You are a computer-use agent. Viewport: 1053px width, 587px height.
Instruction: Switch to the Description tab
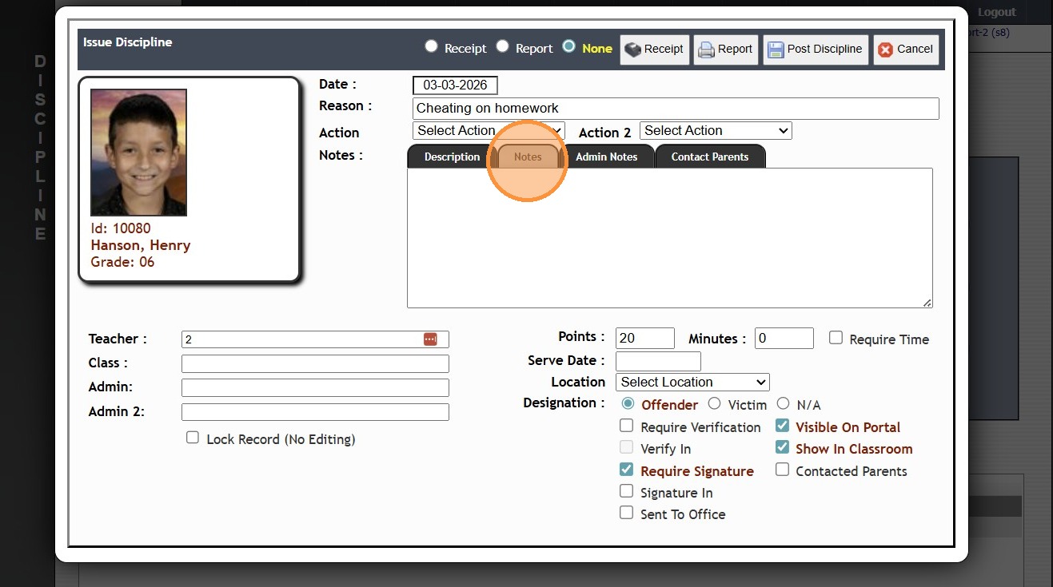click(452, 157)
